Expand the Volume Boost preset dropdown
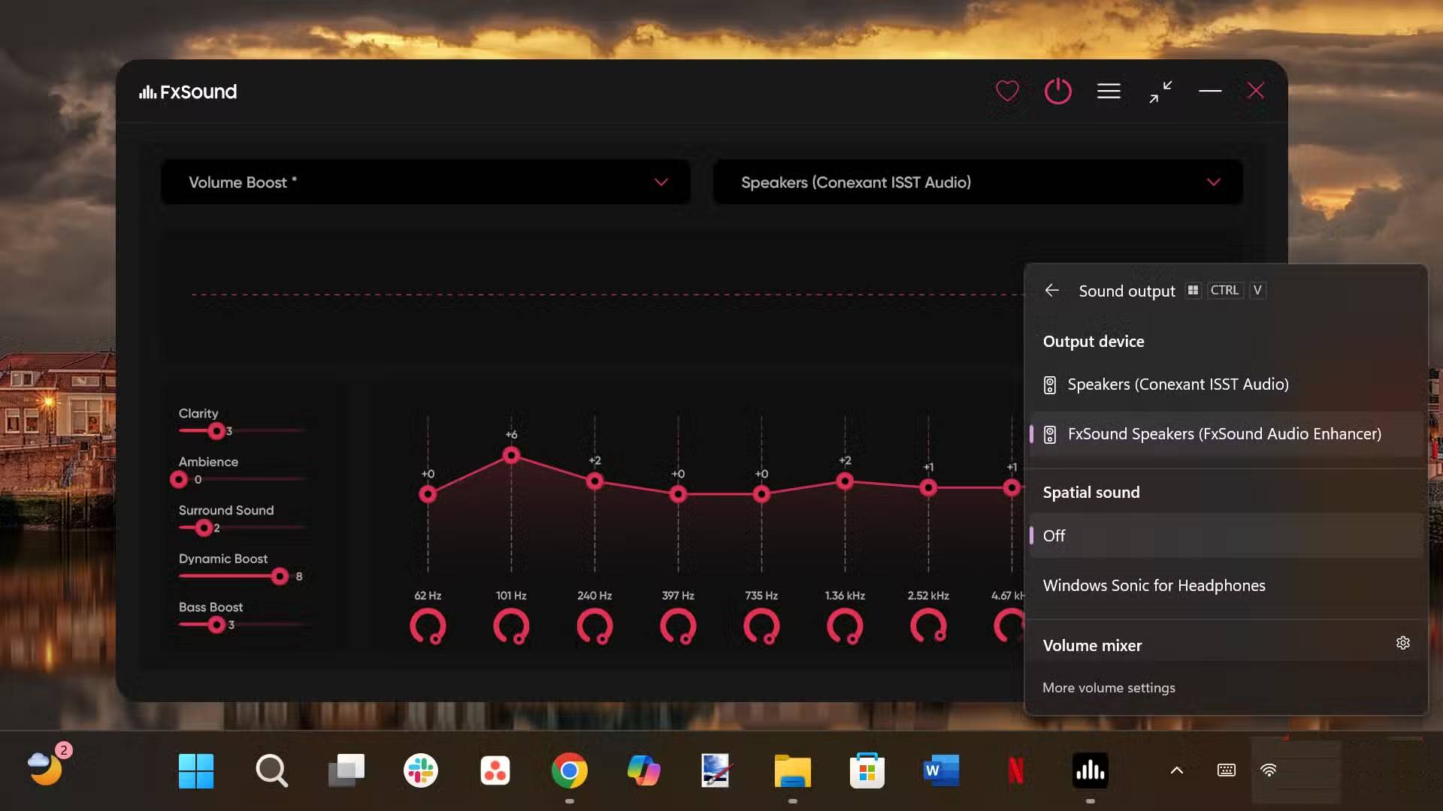This screenshot has height=811, width=1443. point(661,182)
